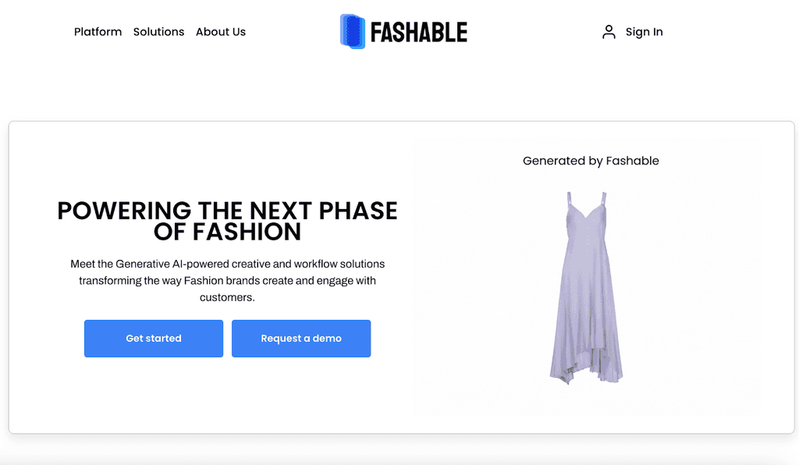This screenshot has width=799, height=465.
Task: Click the Get started button
Action: click(x=153, y=338)
